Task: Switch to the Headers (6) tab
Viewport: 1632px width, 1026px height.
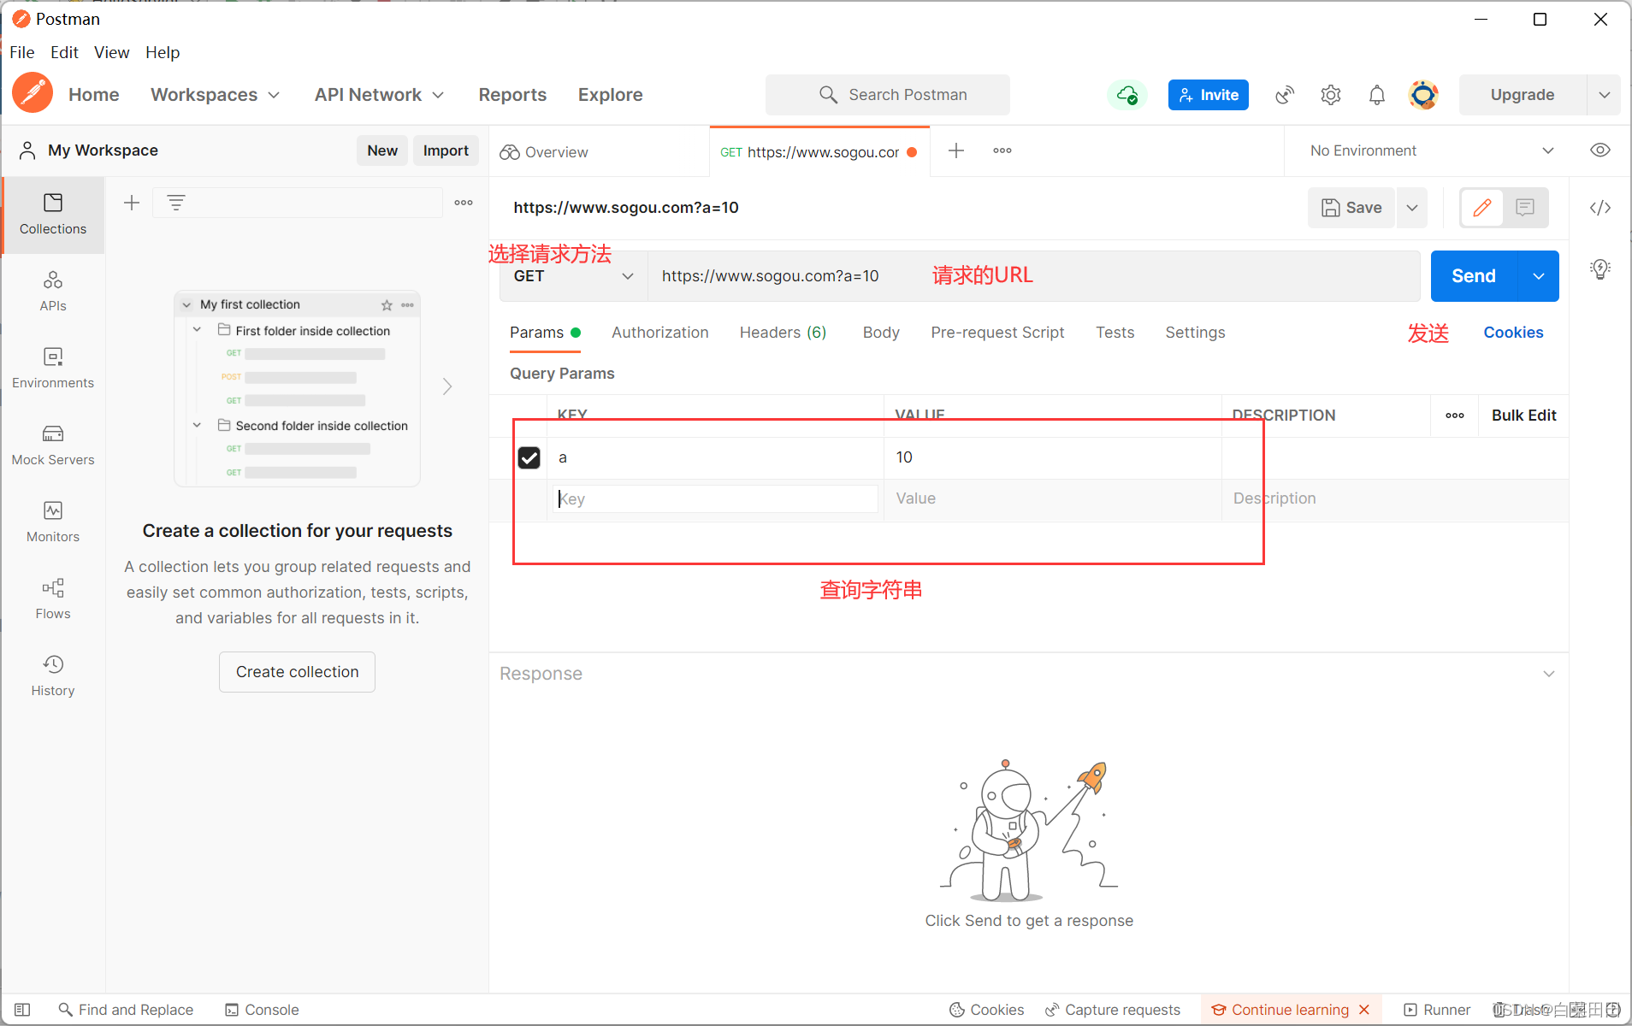Action: [783, 333]
